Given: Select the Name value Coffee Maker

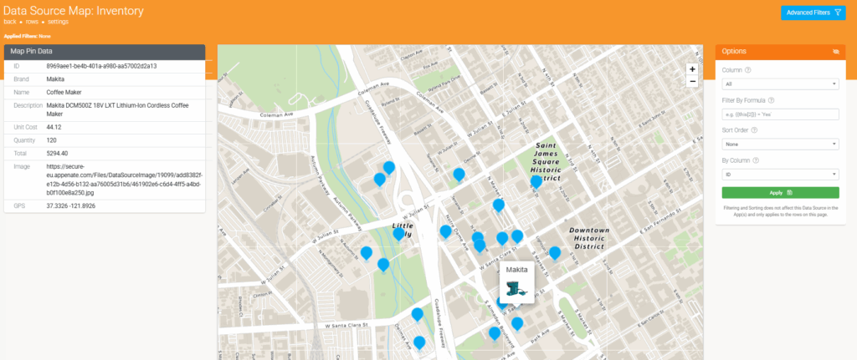Looking at the screenshot, I should [x=64, y=92].
